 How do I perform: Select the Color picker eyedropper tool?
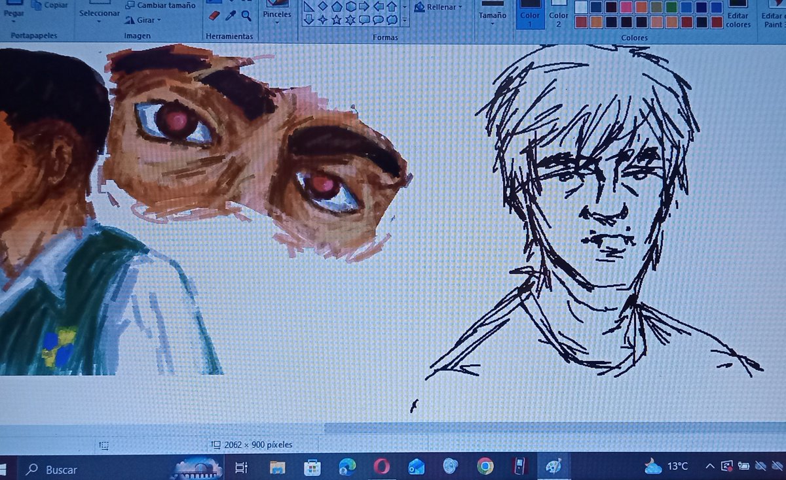coord(231,16)
